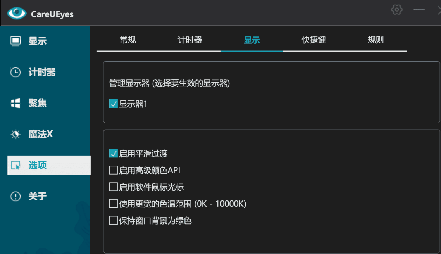Enable wider color temperature range checkbox

click(114, 204)
